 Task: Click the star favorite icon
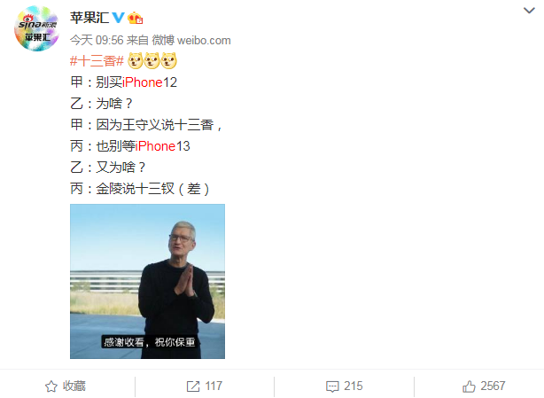point(51,386)
